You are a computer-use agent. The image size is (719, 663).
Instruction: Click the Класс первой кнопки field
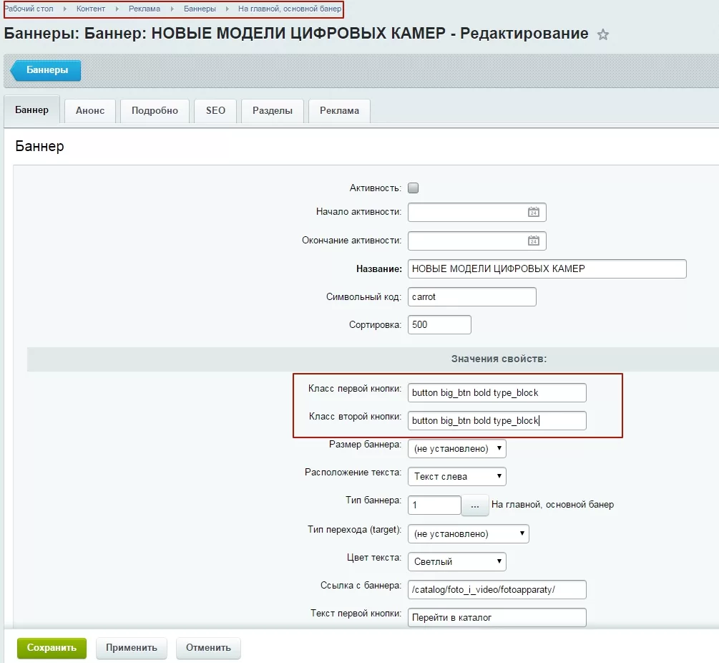pyautogui.click(x=497, y=392)
